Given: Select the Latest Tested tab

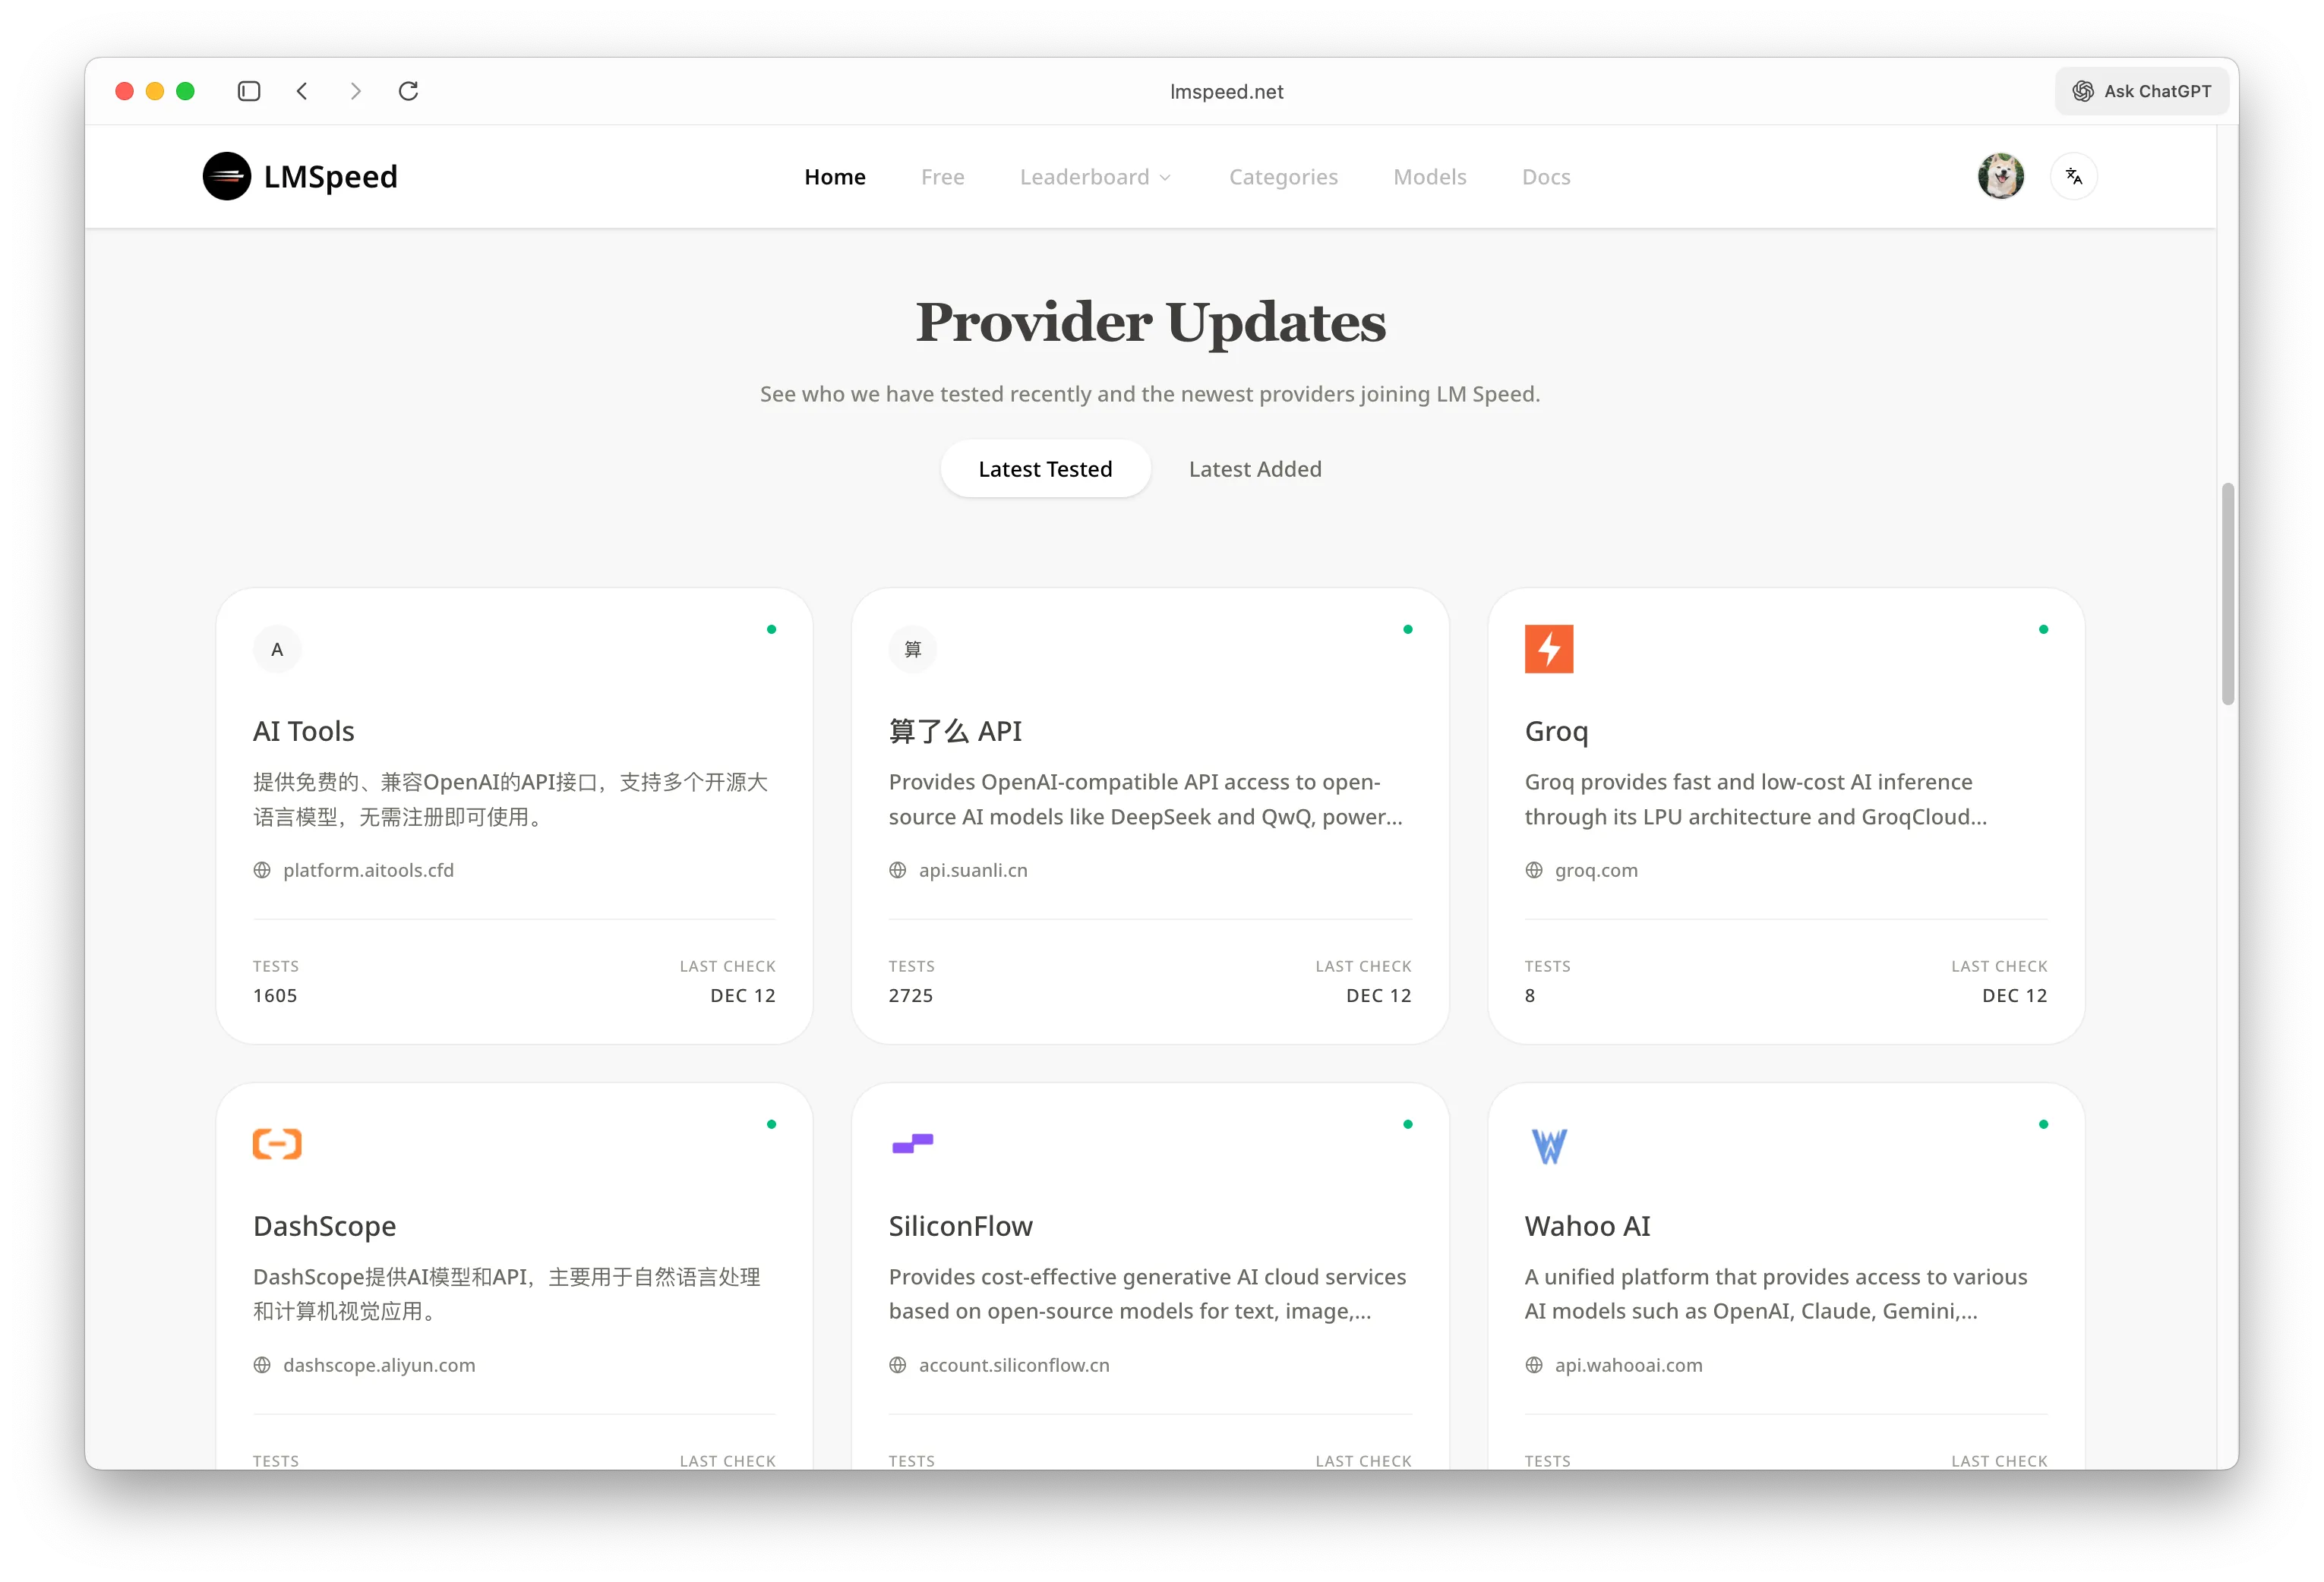Looking at the screenshot, I should pyautogui.click(x=1044, y=468).
